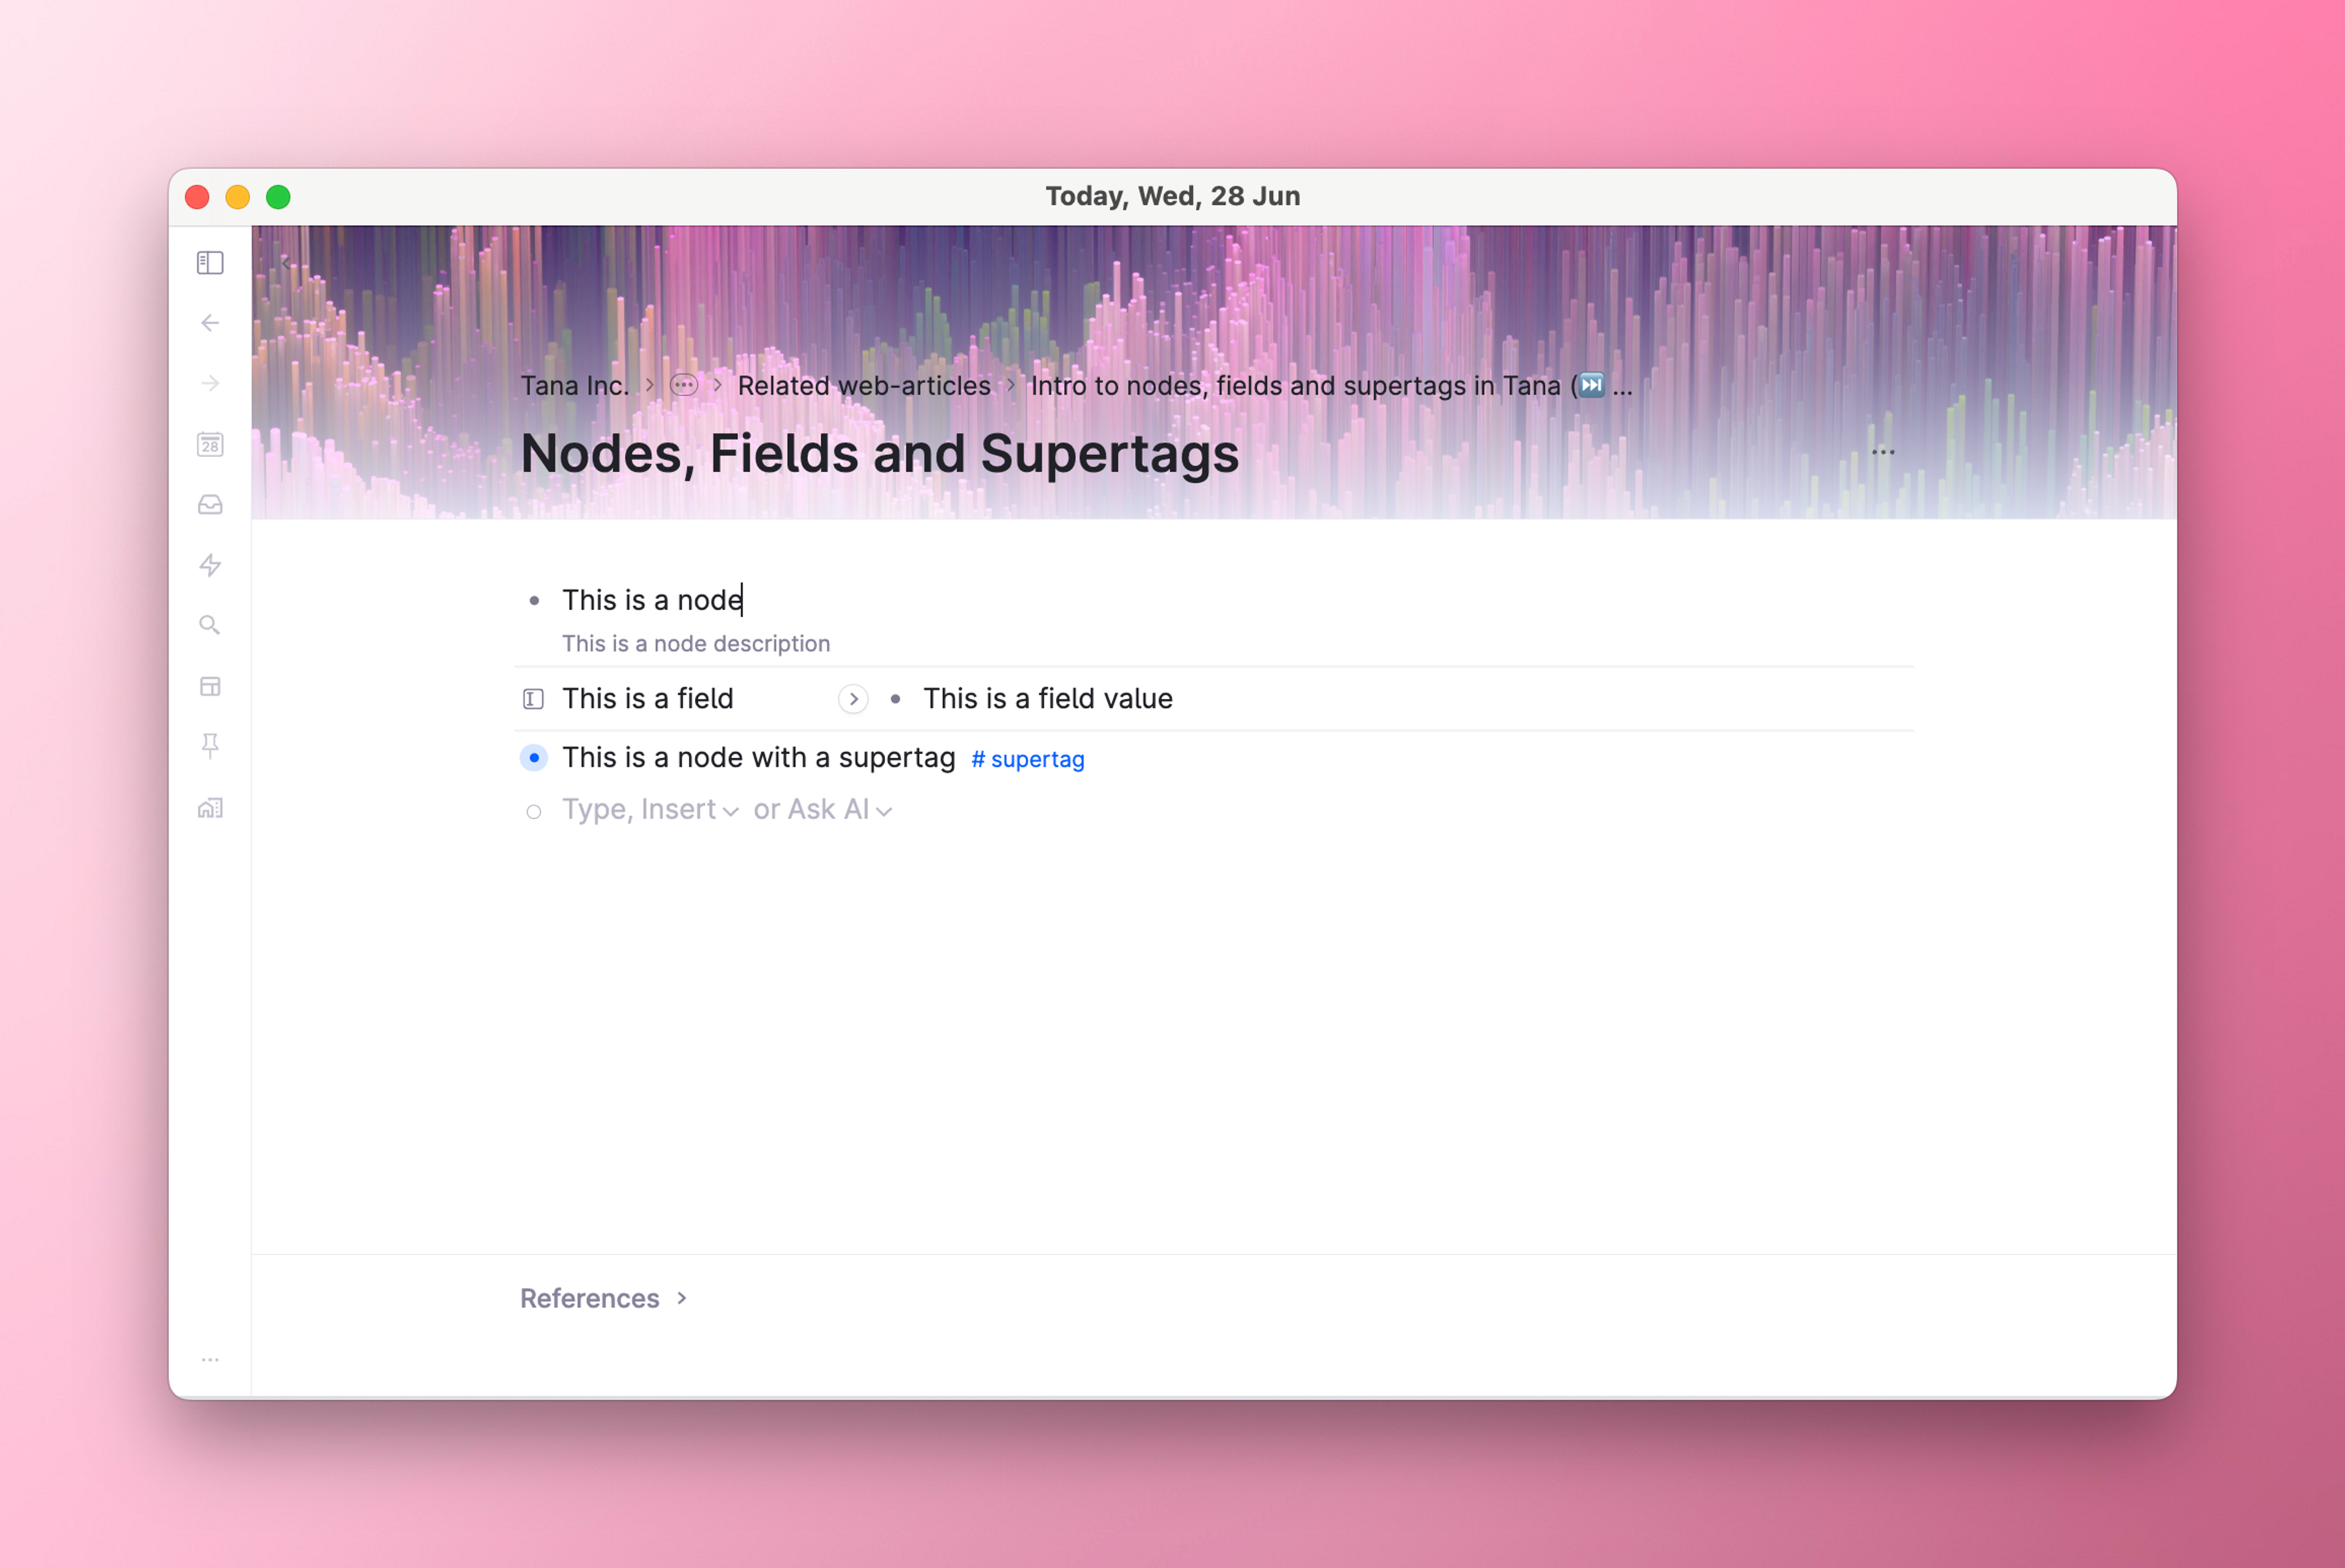Image resolution: width=2345 pixels, height=1568 pixels.
Task: Click the field icon beside 'This is a field'
Action: coord(533,699)
